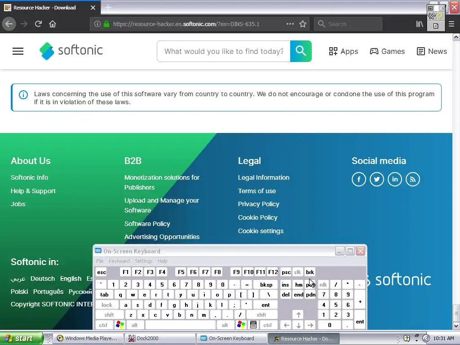Click the Firefox Search box
The image size is (460, 345).
pos(348,24)
